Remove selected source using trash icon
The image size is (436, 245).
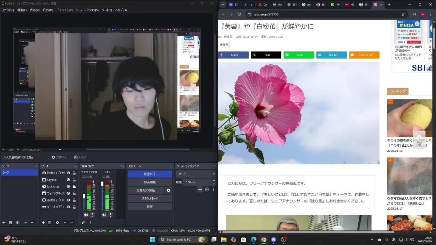(x=50, y=223)
